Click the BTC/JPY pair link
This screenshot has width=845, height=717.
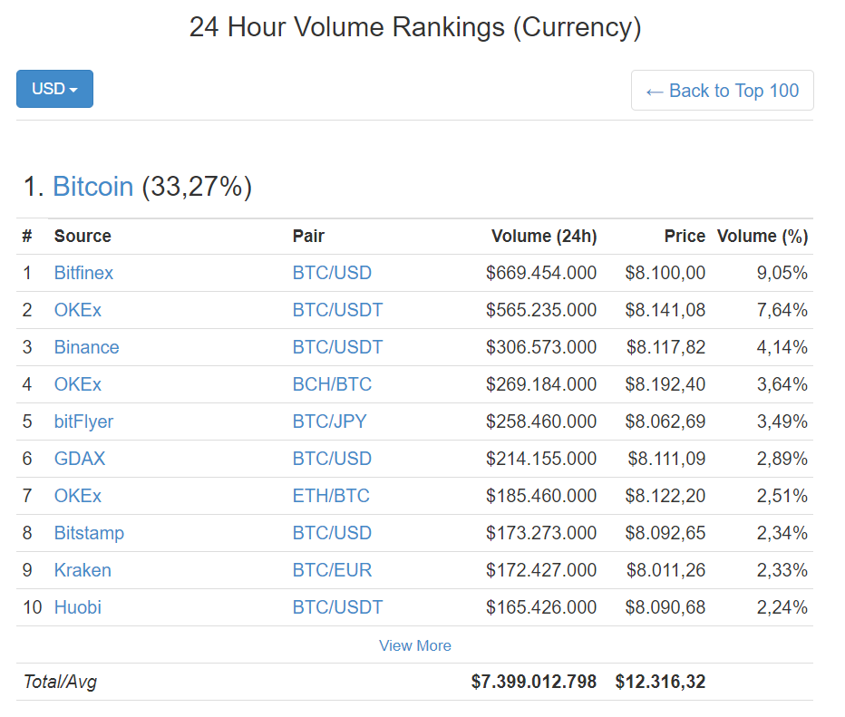tap(329, 421)
